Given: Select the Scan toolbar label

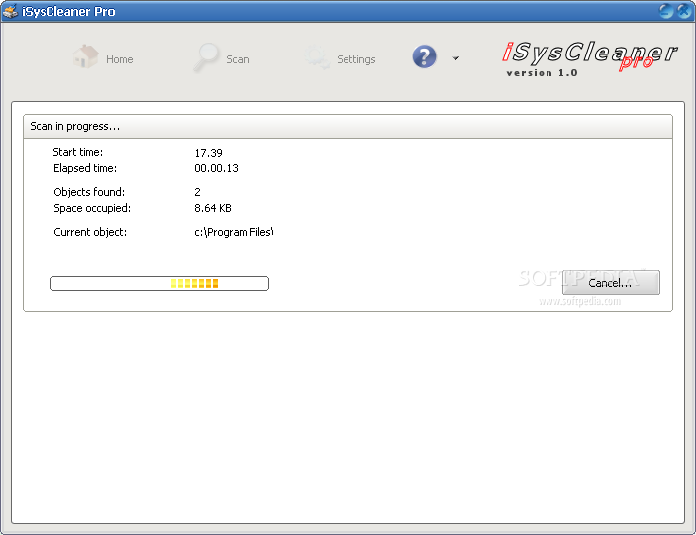Looking at the screenshot, I should point(238,59).
